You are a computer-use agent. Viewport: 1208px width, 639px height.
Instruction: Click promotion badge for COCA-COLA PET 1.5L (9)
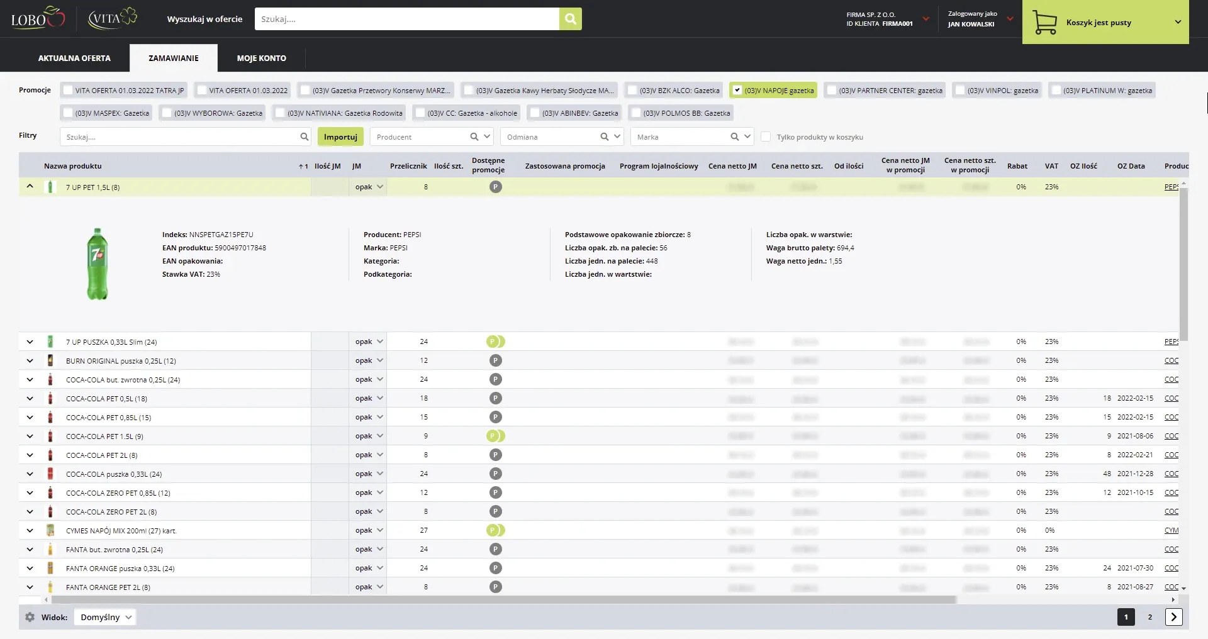[496, 436]
